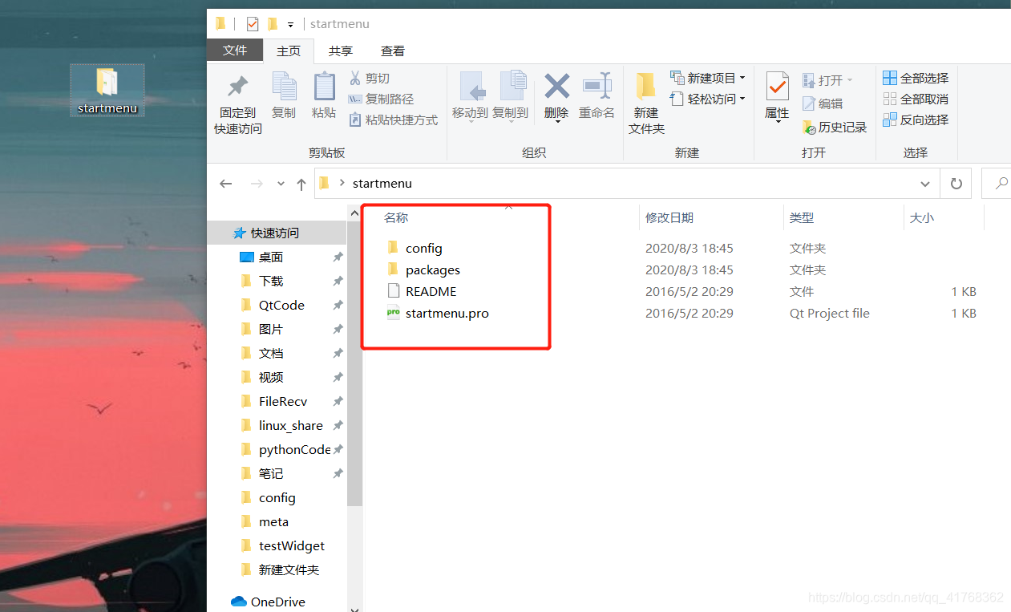Viewport: 1011px width, 612px height.
Task: Click Edit (编辑) in ribbon
Action: point(823,103)
